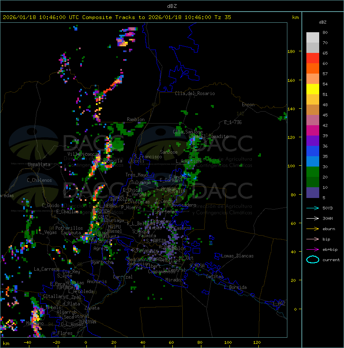
Task: Click the 'L_PAZ' place label
Action: [279, 304]
